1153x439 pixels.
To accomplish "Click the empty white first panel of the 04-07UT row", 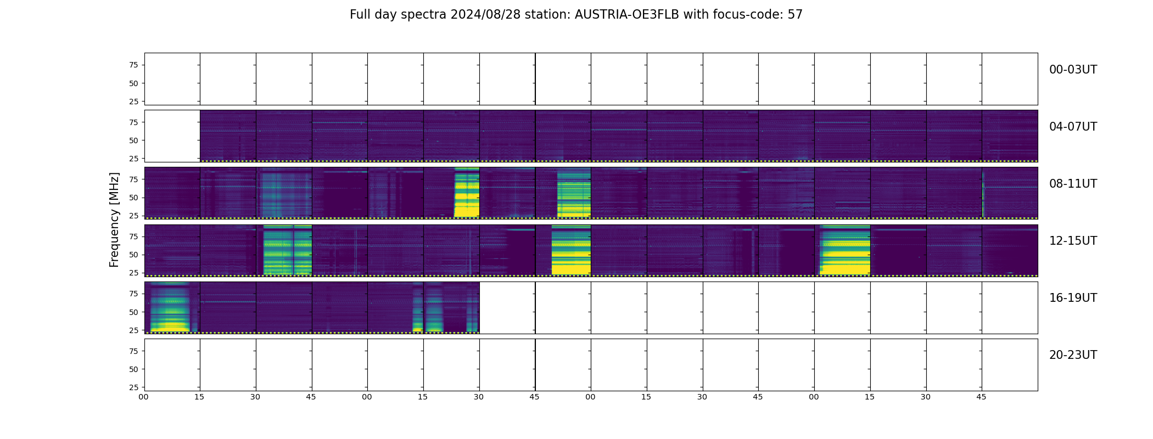I will (172, 136).
